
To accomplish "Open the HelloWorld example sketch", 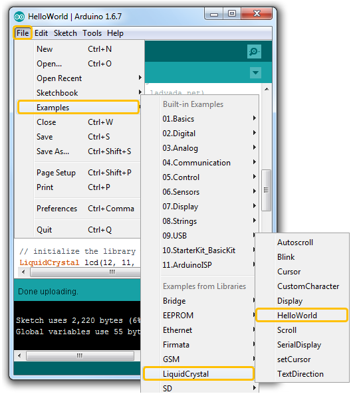I will pos(302,316).
